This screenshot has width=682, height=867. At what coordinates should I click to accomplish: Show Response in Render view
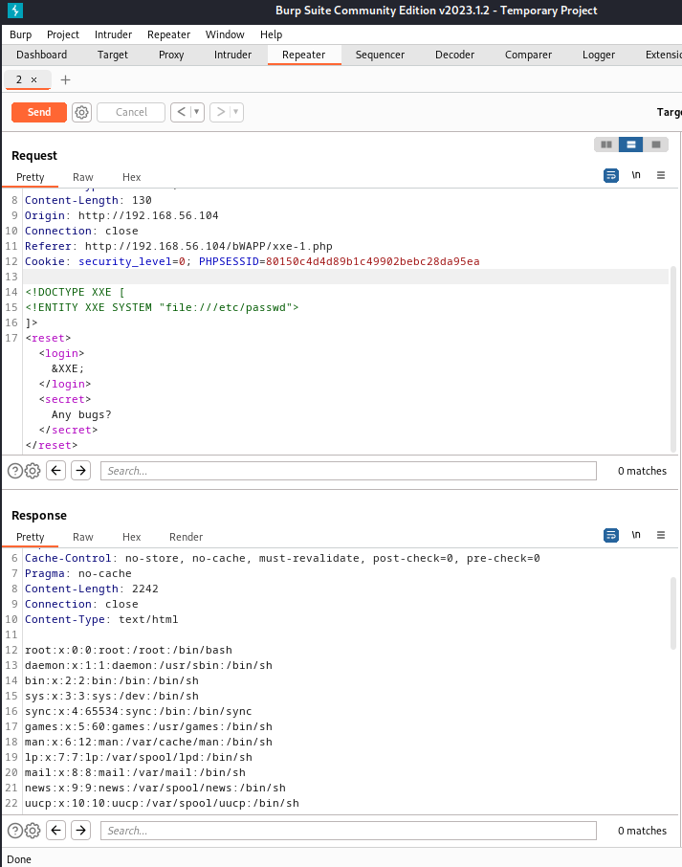click(x=186, y=537)
